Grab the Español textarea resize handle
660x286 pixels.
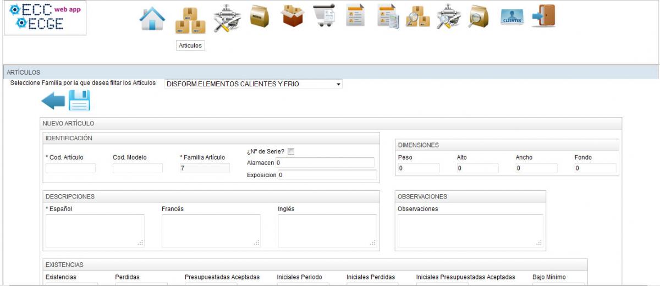coord(141,243)
